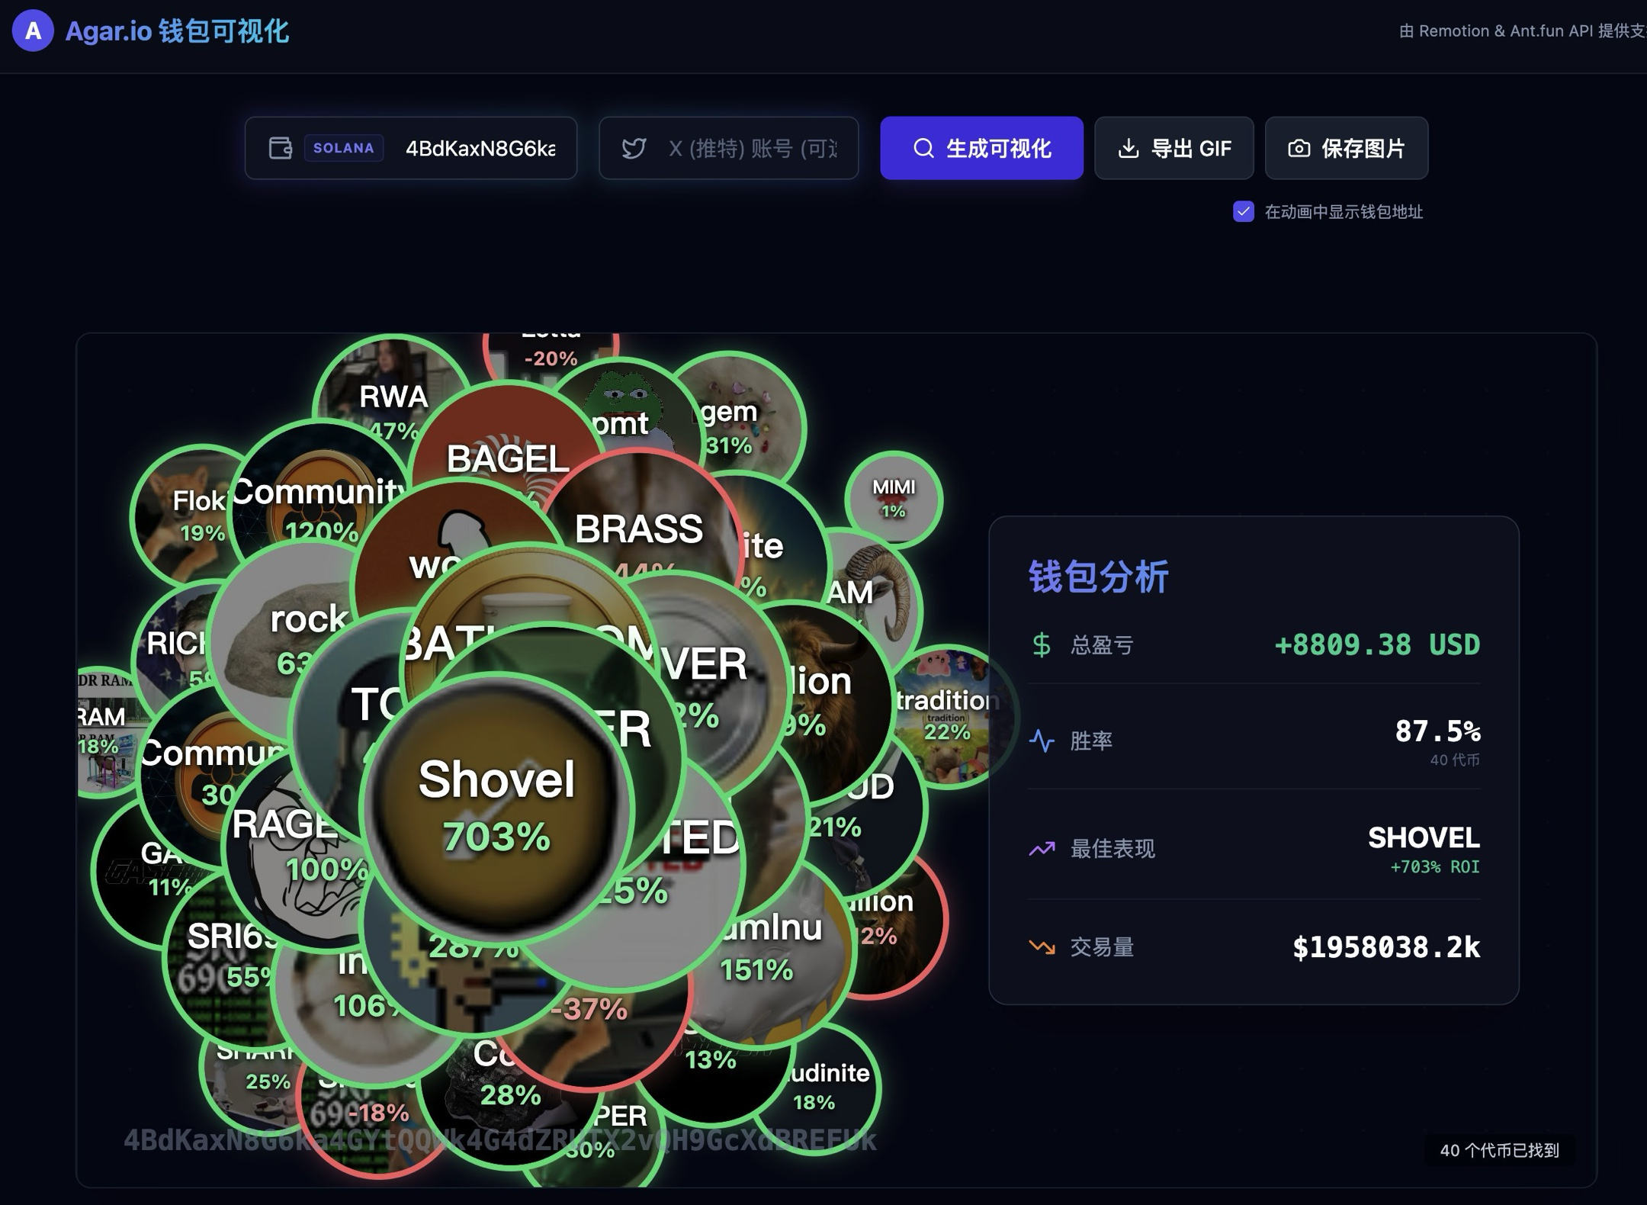Click the purple Agar.io logo icon
The width and height of the screenshot is (1647, 1205).
tap(33, 31)
